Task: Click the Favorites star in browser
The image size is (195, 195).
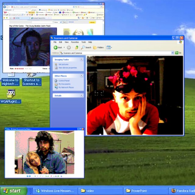Action: coord(4,18)
